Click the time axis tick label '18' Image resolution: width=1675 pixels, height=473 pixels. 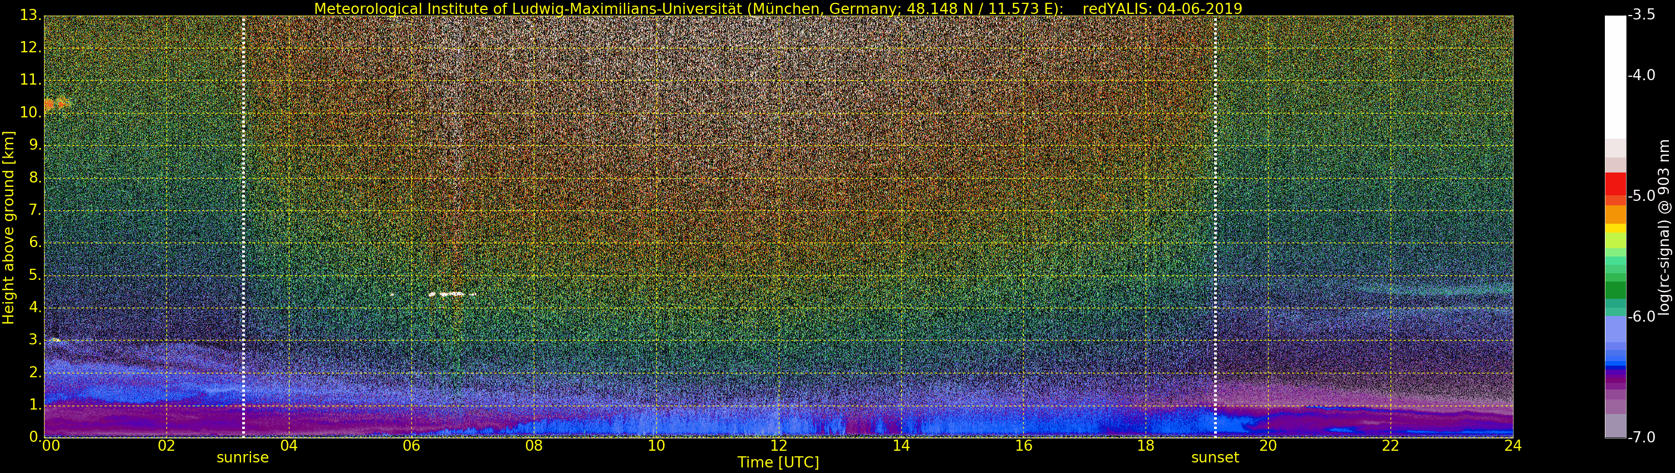pos(1146,446)
